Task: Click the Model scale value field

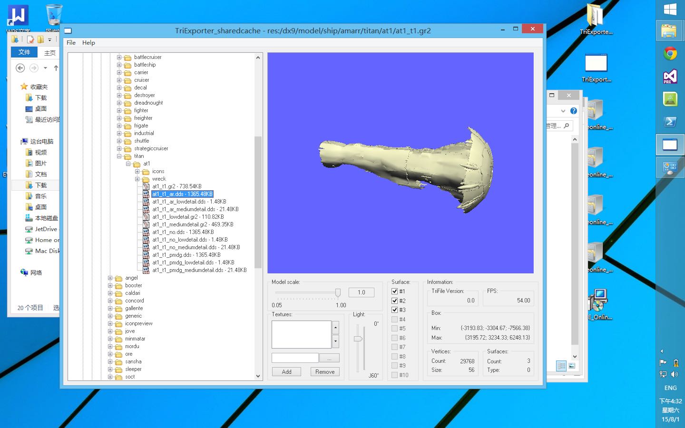Action: pos(362,292)
